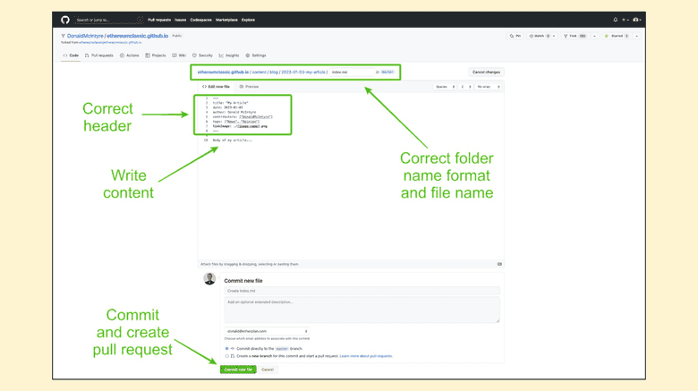Star the repository
This screenshot has width=698, height=391.
point(615,36)
